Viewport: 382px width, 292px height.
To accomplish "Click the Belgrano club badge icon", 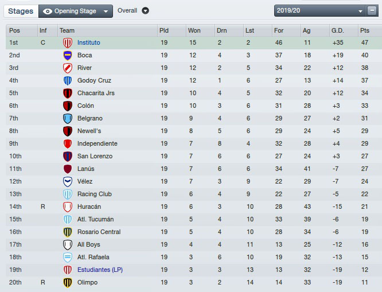I will click(67, 119).
